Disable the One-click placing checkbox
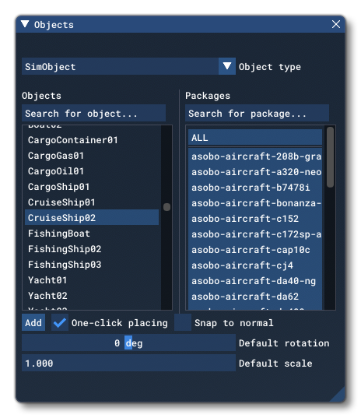 60,322
